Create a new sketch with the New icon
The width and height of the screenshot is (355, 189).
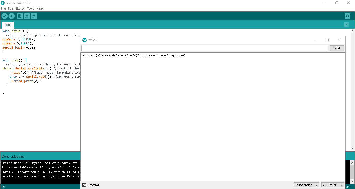click(x=20, y=16)
